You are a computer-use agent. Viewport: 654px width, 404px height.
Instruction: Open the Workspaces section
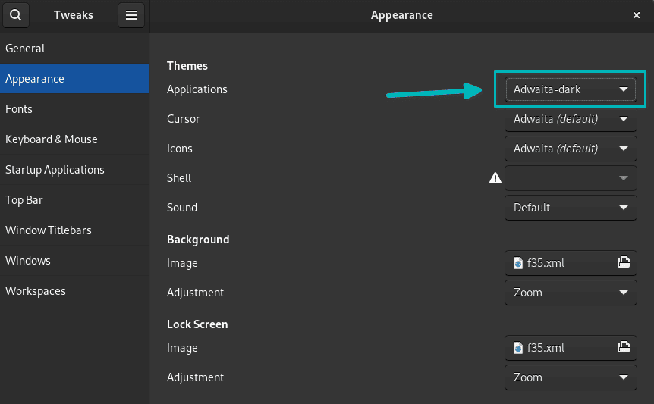pos(74,291)
